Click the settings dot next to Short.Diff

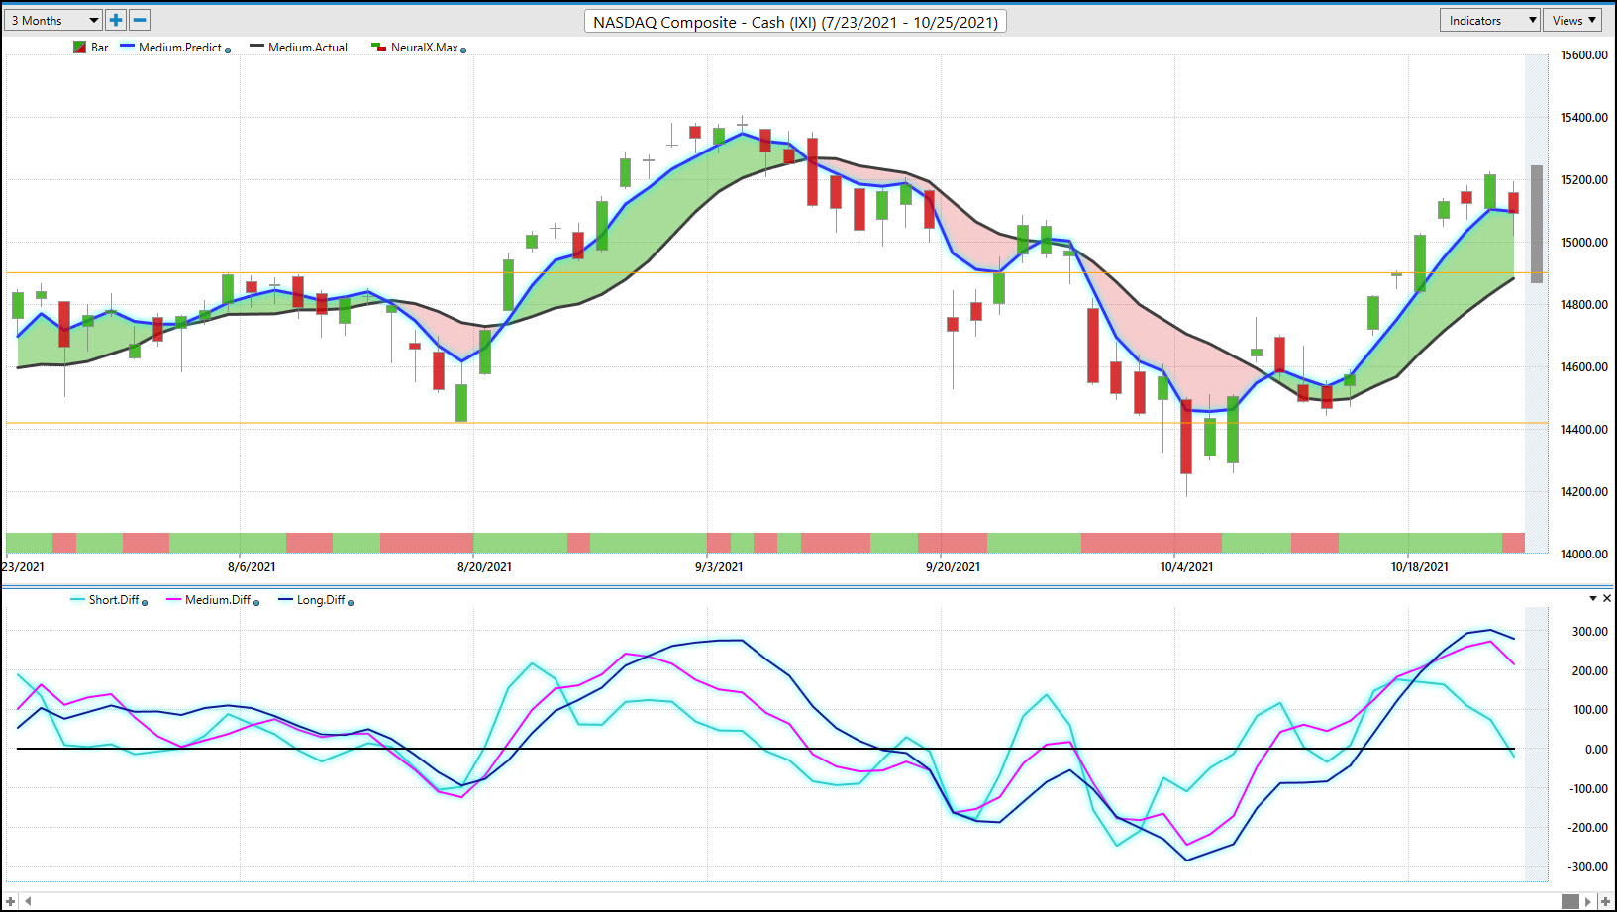coord(145,603)
